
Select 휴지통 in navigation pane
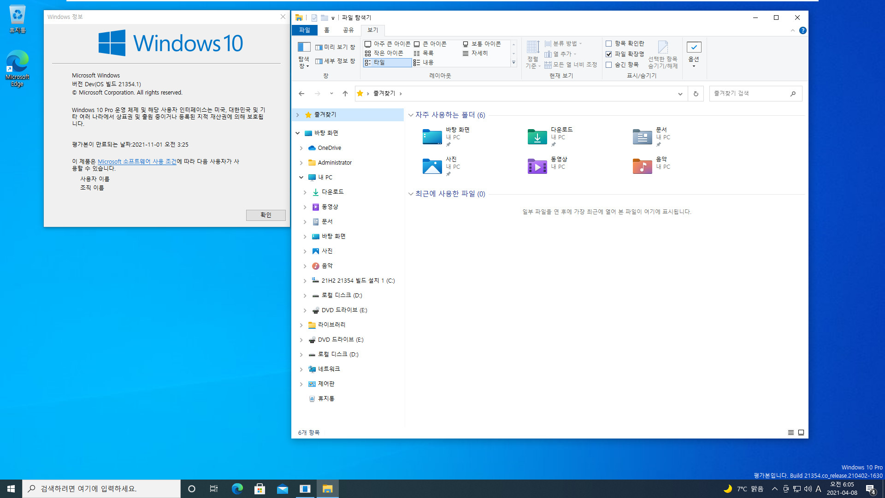pyautogui.click(x=326, y=398)
